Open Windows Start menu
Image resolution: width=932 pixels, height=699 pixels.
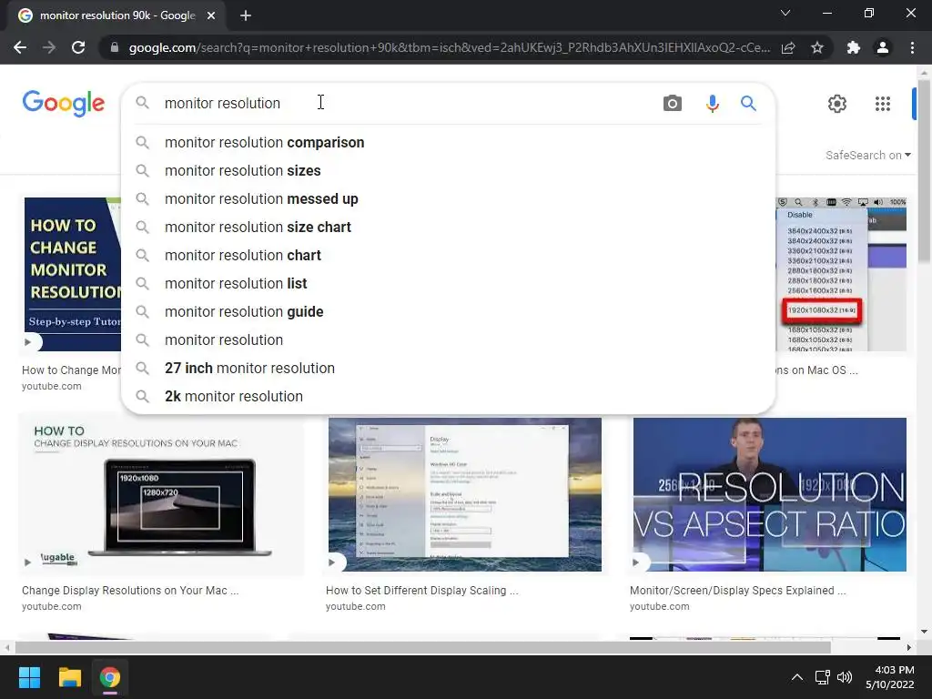[29, 677]
